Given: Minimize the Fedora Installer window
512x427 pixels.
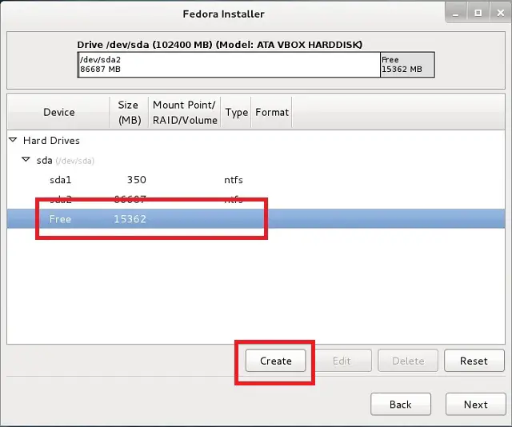Looking at the screenshot, I should (x=456, y=13).
